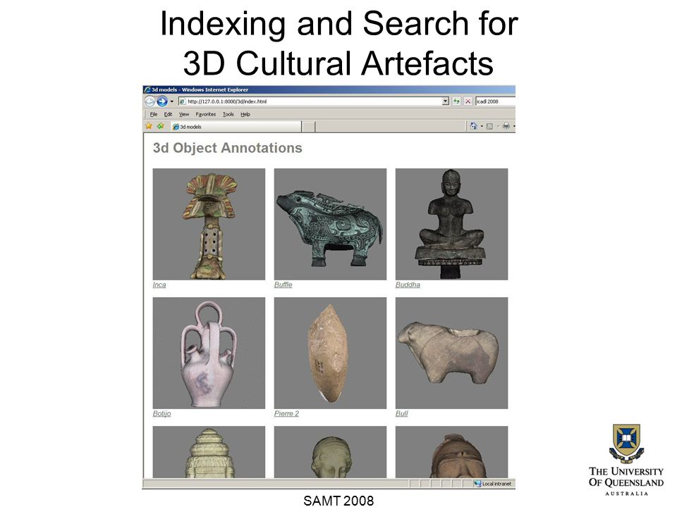
Task: Click the Pierre 2 stone thumbnail
Action: tap(330, 353)
